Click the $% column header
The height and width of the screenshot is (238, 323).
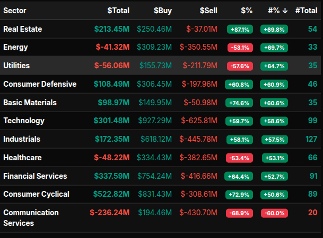click(246, 11)
